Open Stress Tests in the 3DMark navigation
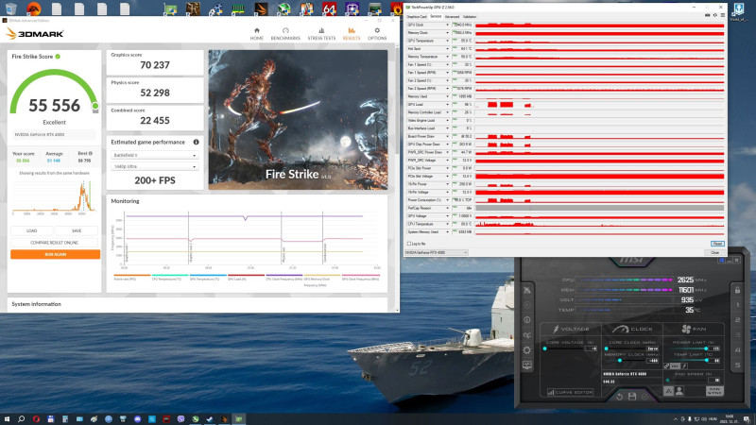Screen dimensions: 756x425 321,34
